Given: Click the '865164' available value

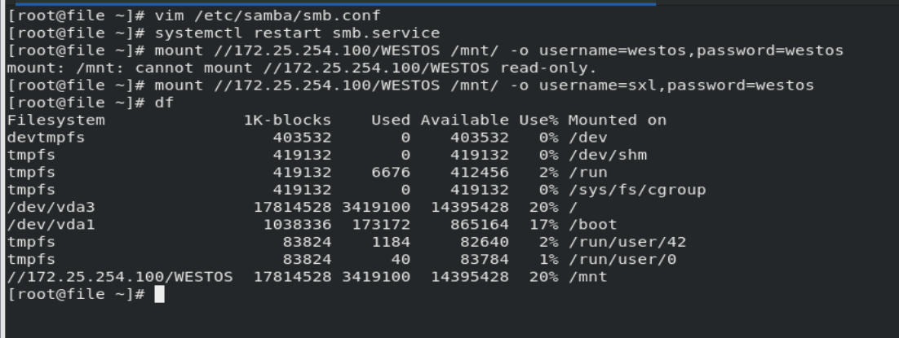Looking at the screenshot, I should click(480, 225).
